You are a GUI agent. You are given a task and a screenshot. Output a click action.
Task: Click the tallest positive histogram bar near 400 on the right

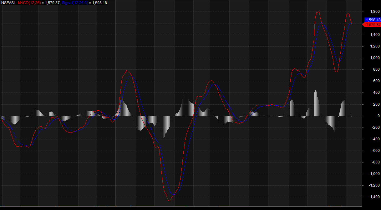coord(315,91)
